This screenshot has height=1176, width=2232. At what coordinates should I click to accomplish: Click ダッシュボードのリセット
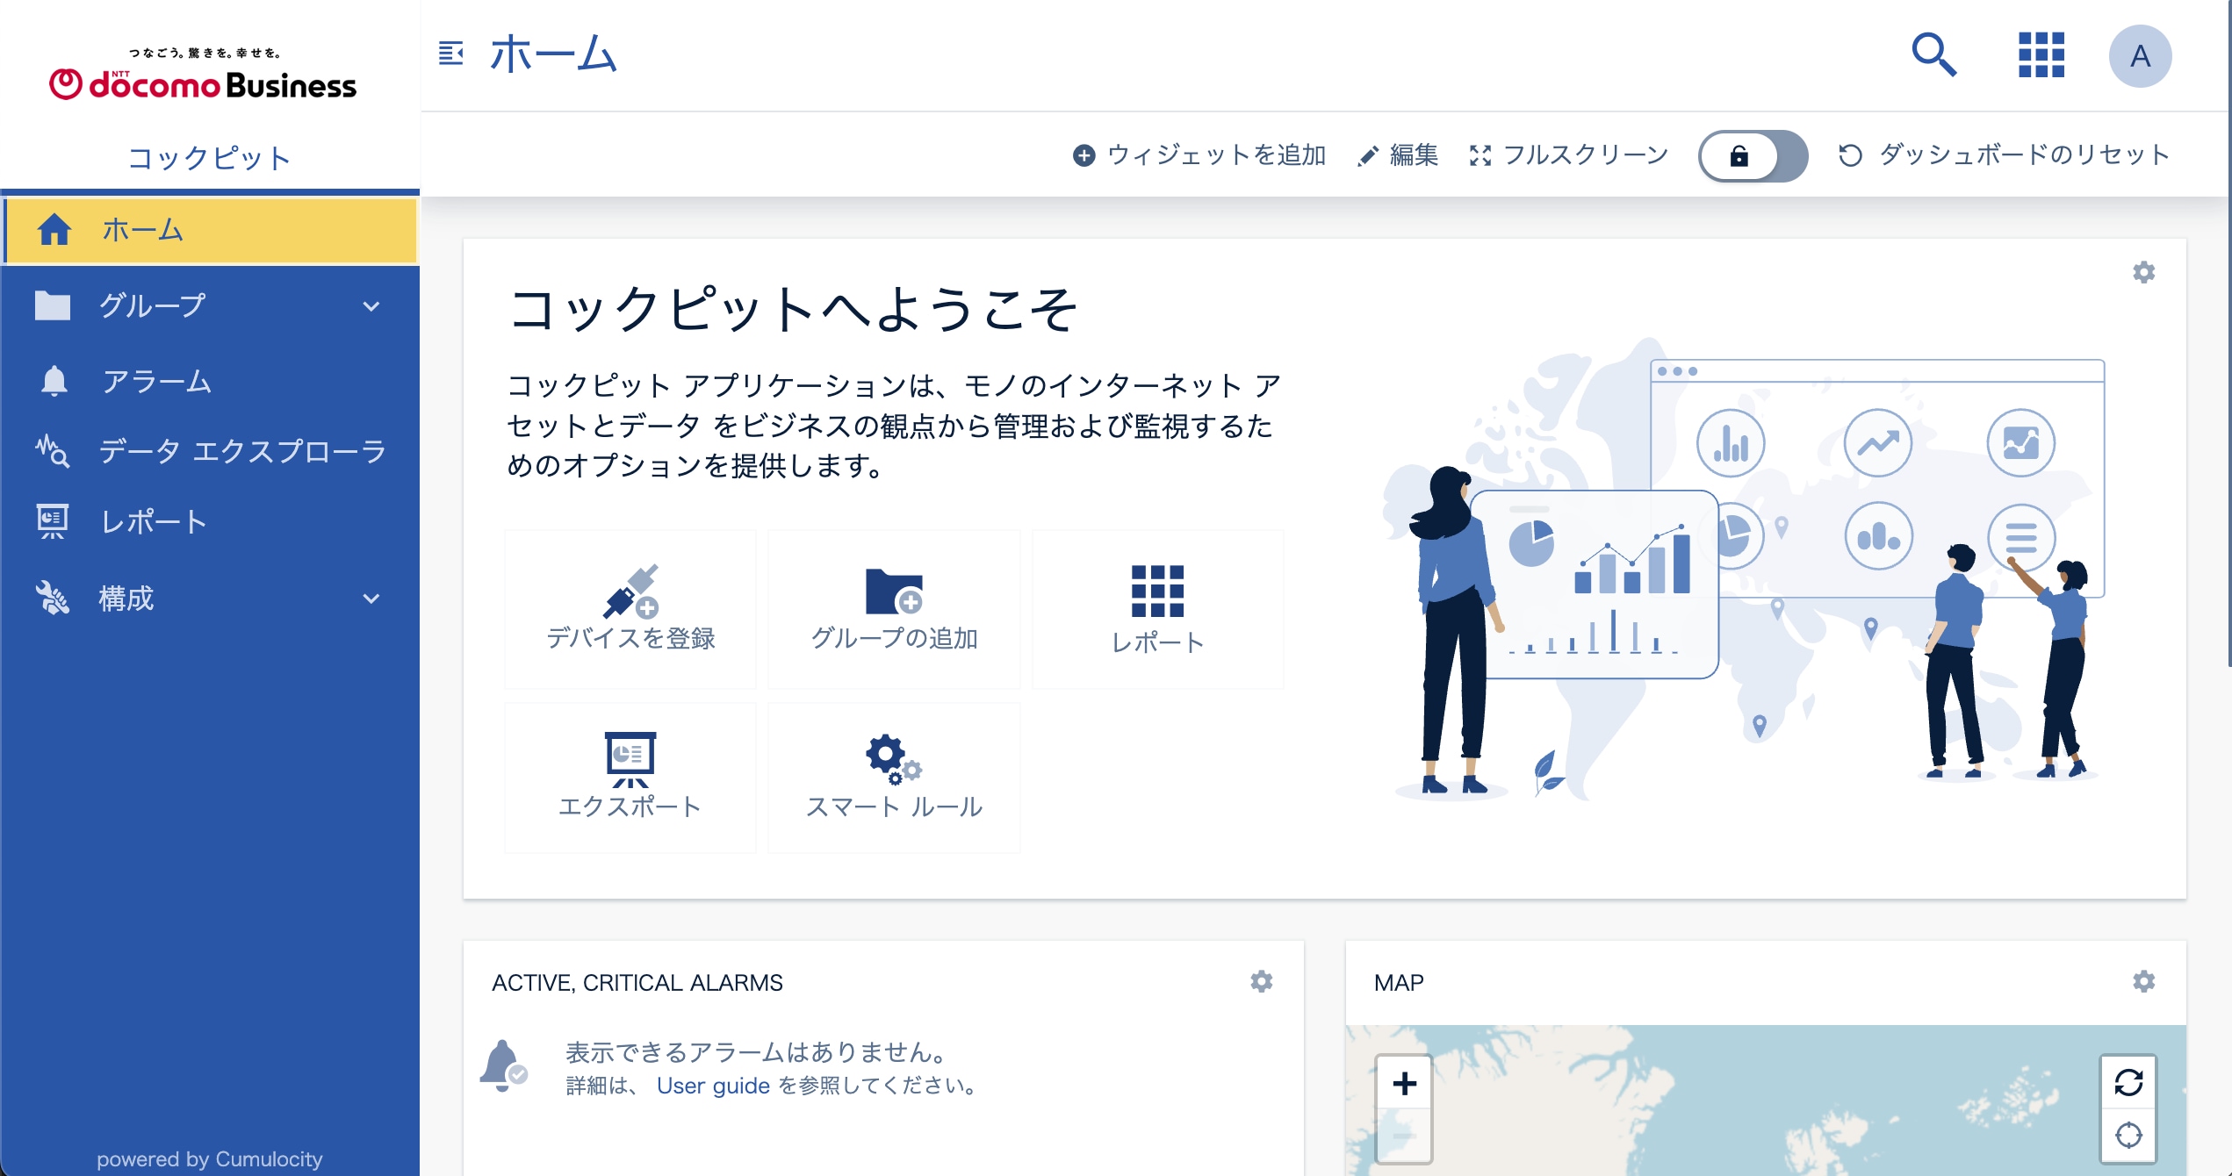(2004, 155)
